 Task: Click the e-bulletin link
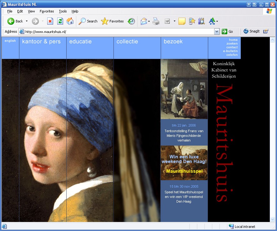coord(230,51)
